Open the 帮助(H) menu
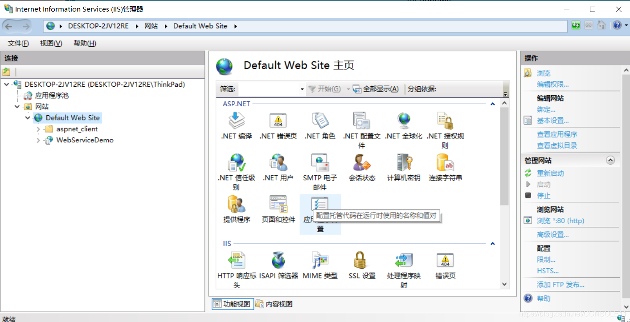This screenshot has height=322, width=630. 85,43
